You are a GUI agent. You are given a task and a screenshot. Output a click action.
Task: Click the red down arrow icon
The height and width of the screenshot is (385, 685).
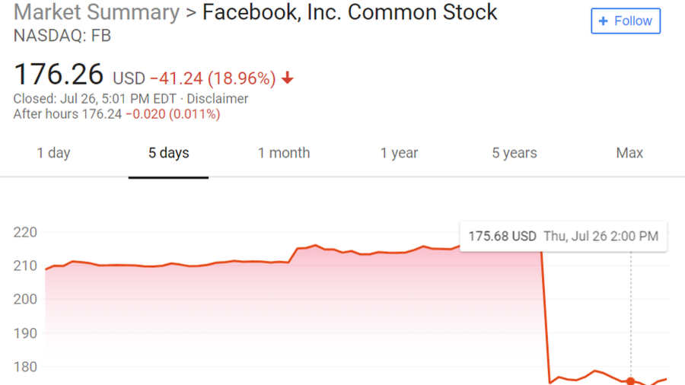(x=287, y=78)
